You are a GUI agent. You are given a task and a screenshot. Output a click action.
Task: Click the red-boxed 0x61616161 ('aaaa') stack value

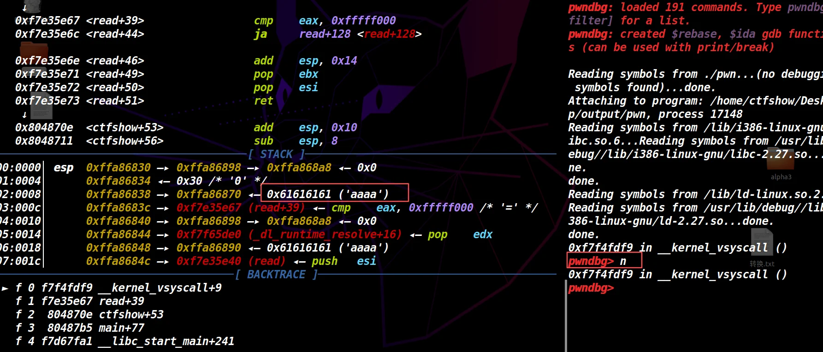[x=328, y=194]
